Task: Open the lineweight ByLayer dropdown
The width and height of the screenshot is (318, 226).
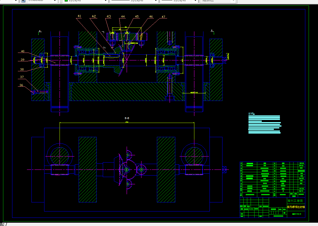Action: pyautogui.click(x=196, y=1)
